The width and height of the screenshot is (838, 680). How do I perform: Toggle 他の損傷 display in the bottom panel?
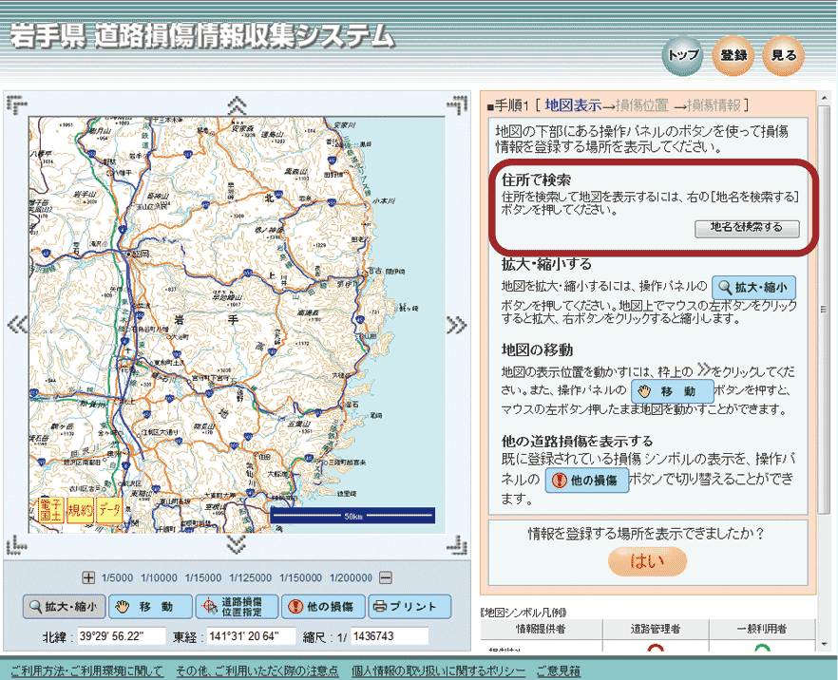pos(323,607)
